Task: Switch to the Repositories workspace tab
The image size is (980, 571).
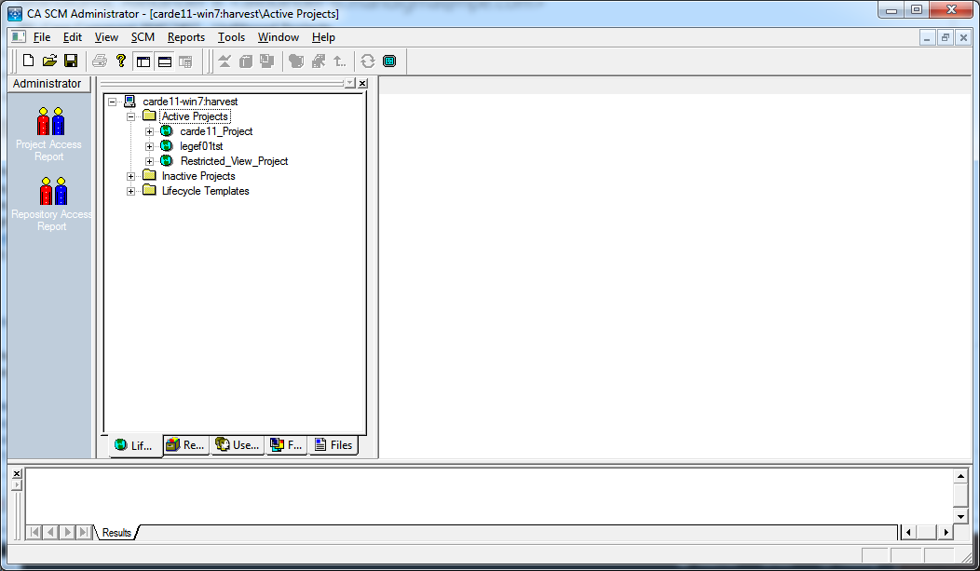Action: coord(185,445)
